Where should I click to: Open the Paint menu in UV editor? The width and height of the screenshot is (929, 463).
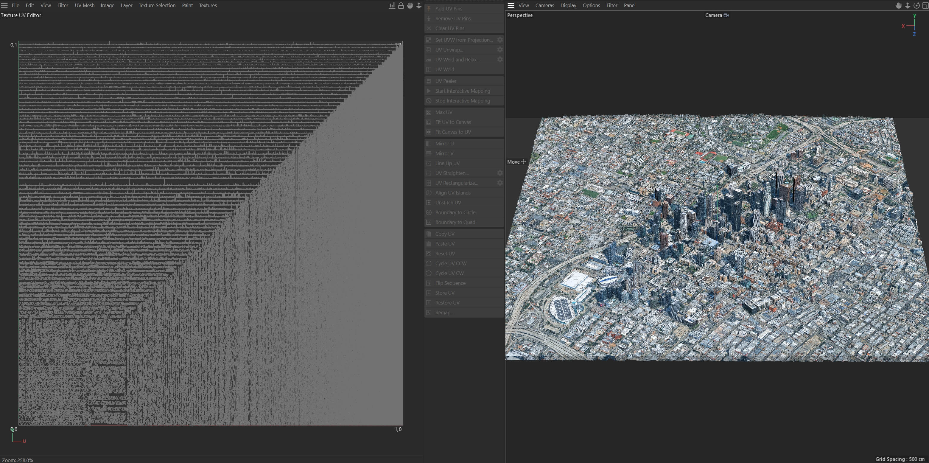coord(187,5)
